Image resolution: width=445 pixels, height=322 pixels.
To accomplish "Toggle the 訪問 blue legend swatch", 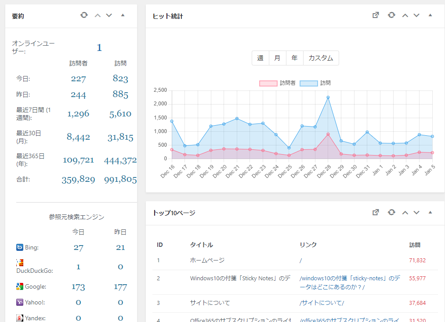I will (x=309, y=83).
